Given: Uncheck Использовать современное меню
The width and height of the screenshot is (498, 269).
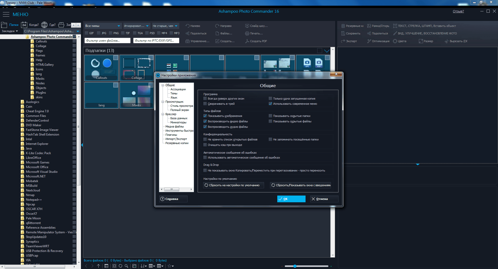Looking at the screenshot, I should (271, 104).
